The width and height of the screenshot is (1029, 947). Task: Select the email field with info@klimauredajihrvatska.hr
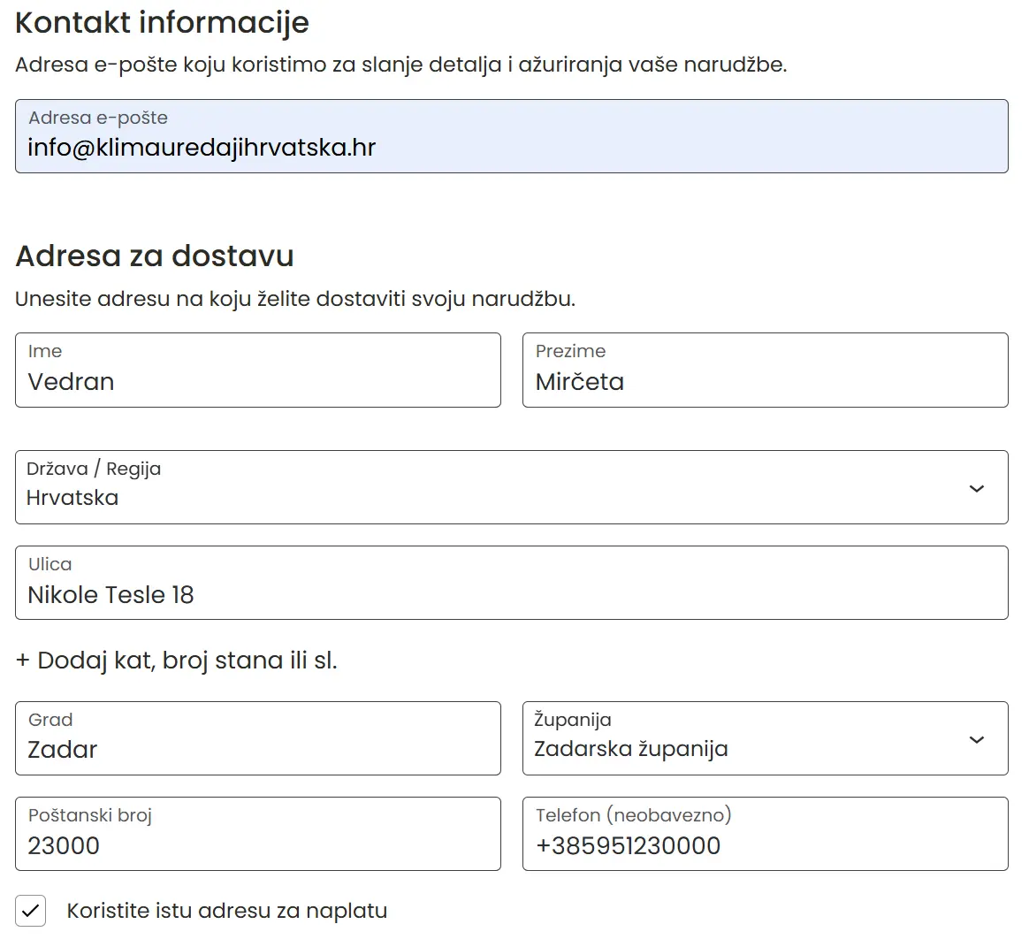511,137
